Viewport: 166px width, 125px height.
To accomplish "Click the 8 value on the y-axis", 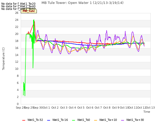I will click(x=18, y=76).
